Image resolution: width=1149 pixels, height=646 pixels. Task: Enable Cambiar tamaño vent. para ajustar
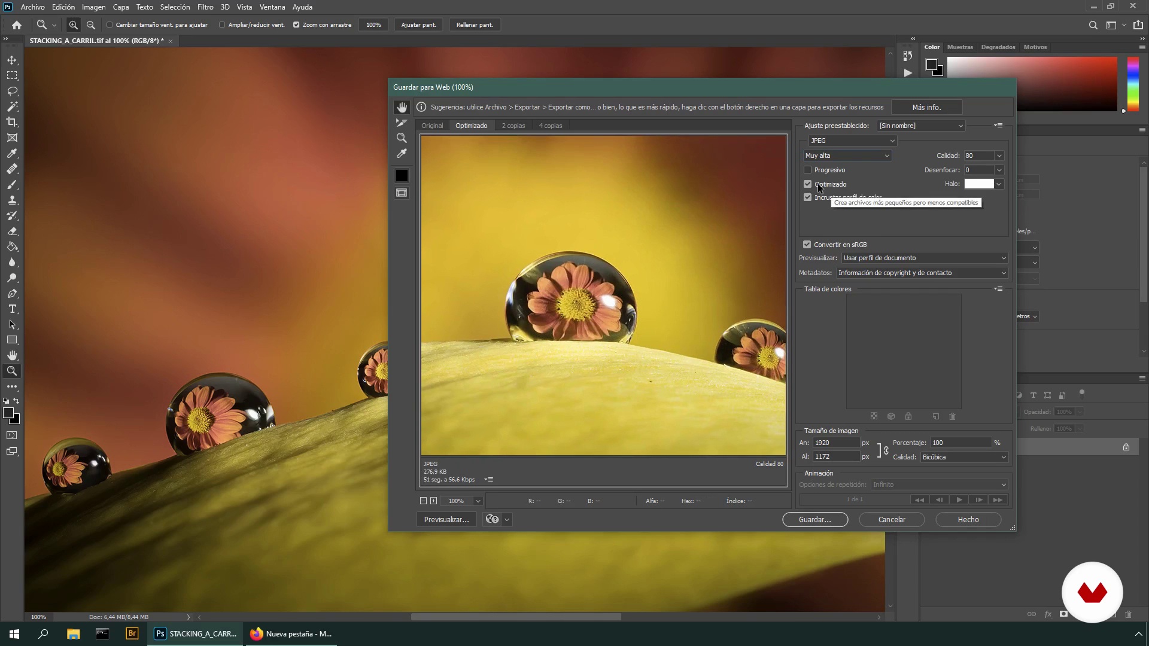pyautogui.click(x=110, y=25)
